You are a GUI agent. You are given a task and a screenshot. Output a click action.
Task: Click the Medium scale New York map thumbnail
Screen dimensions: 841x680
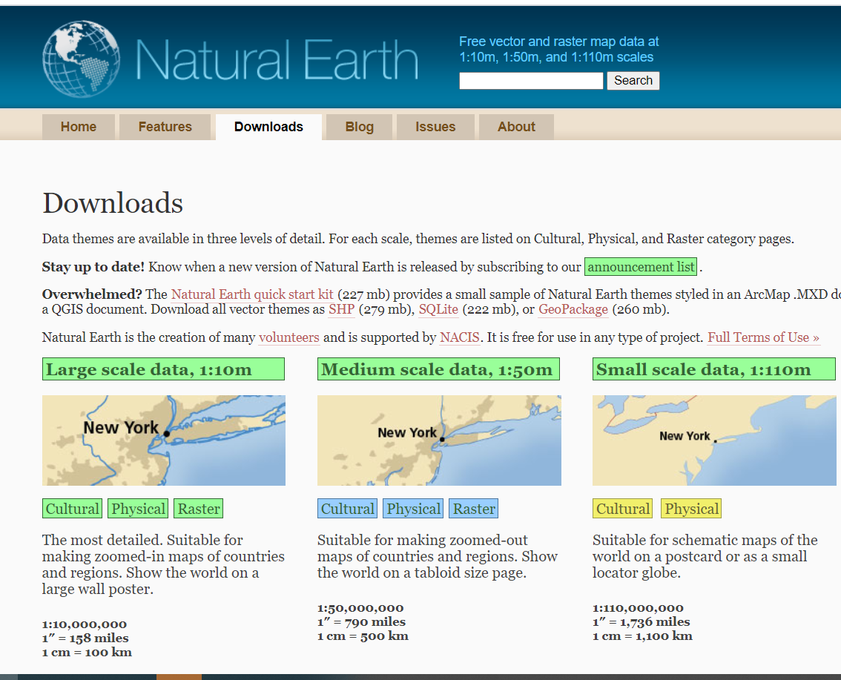click(438, 440)
